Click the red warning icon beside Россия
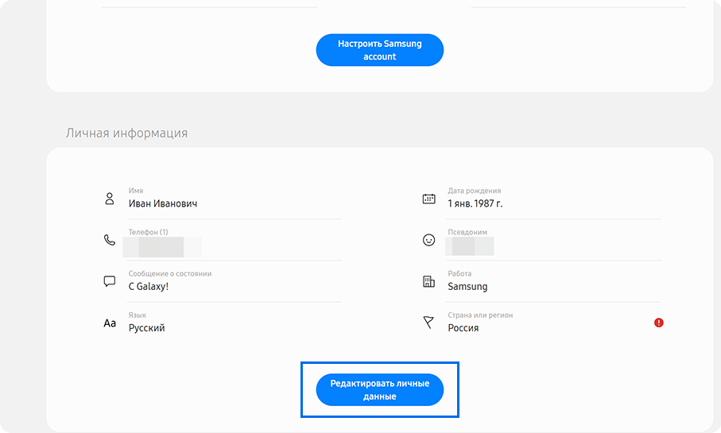This screenshot has height=433, width=721. [658, 323]
